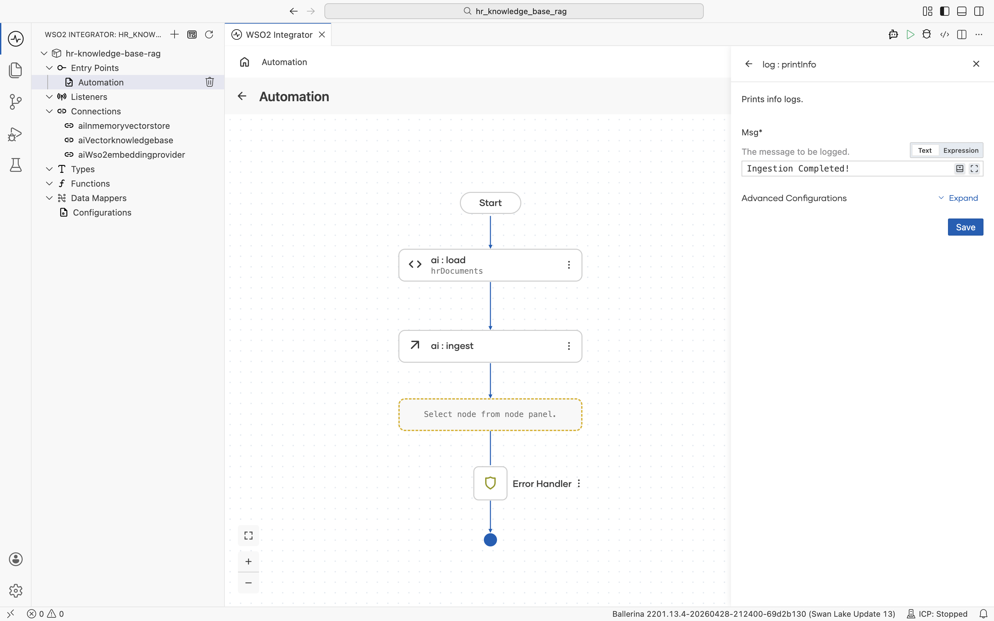Expand the Advanced Configurations section

pos(958,198)
